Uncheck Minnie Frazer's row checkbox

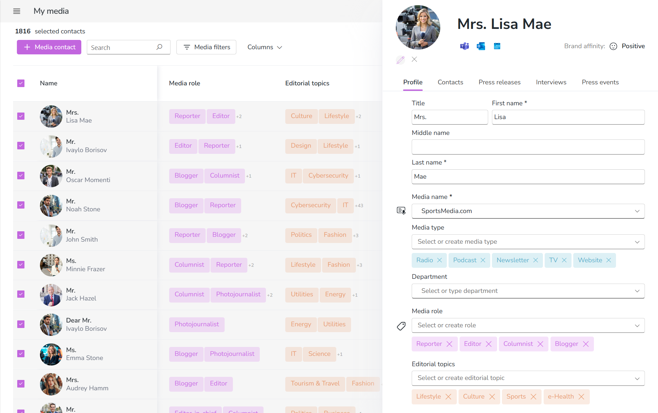[x=21, y=264]
